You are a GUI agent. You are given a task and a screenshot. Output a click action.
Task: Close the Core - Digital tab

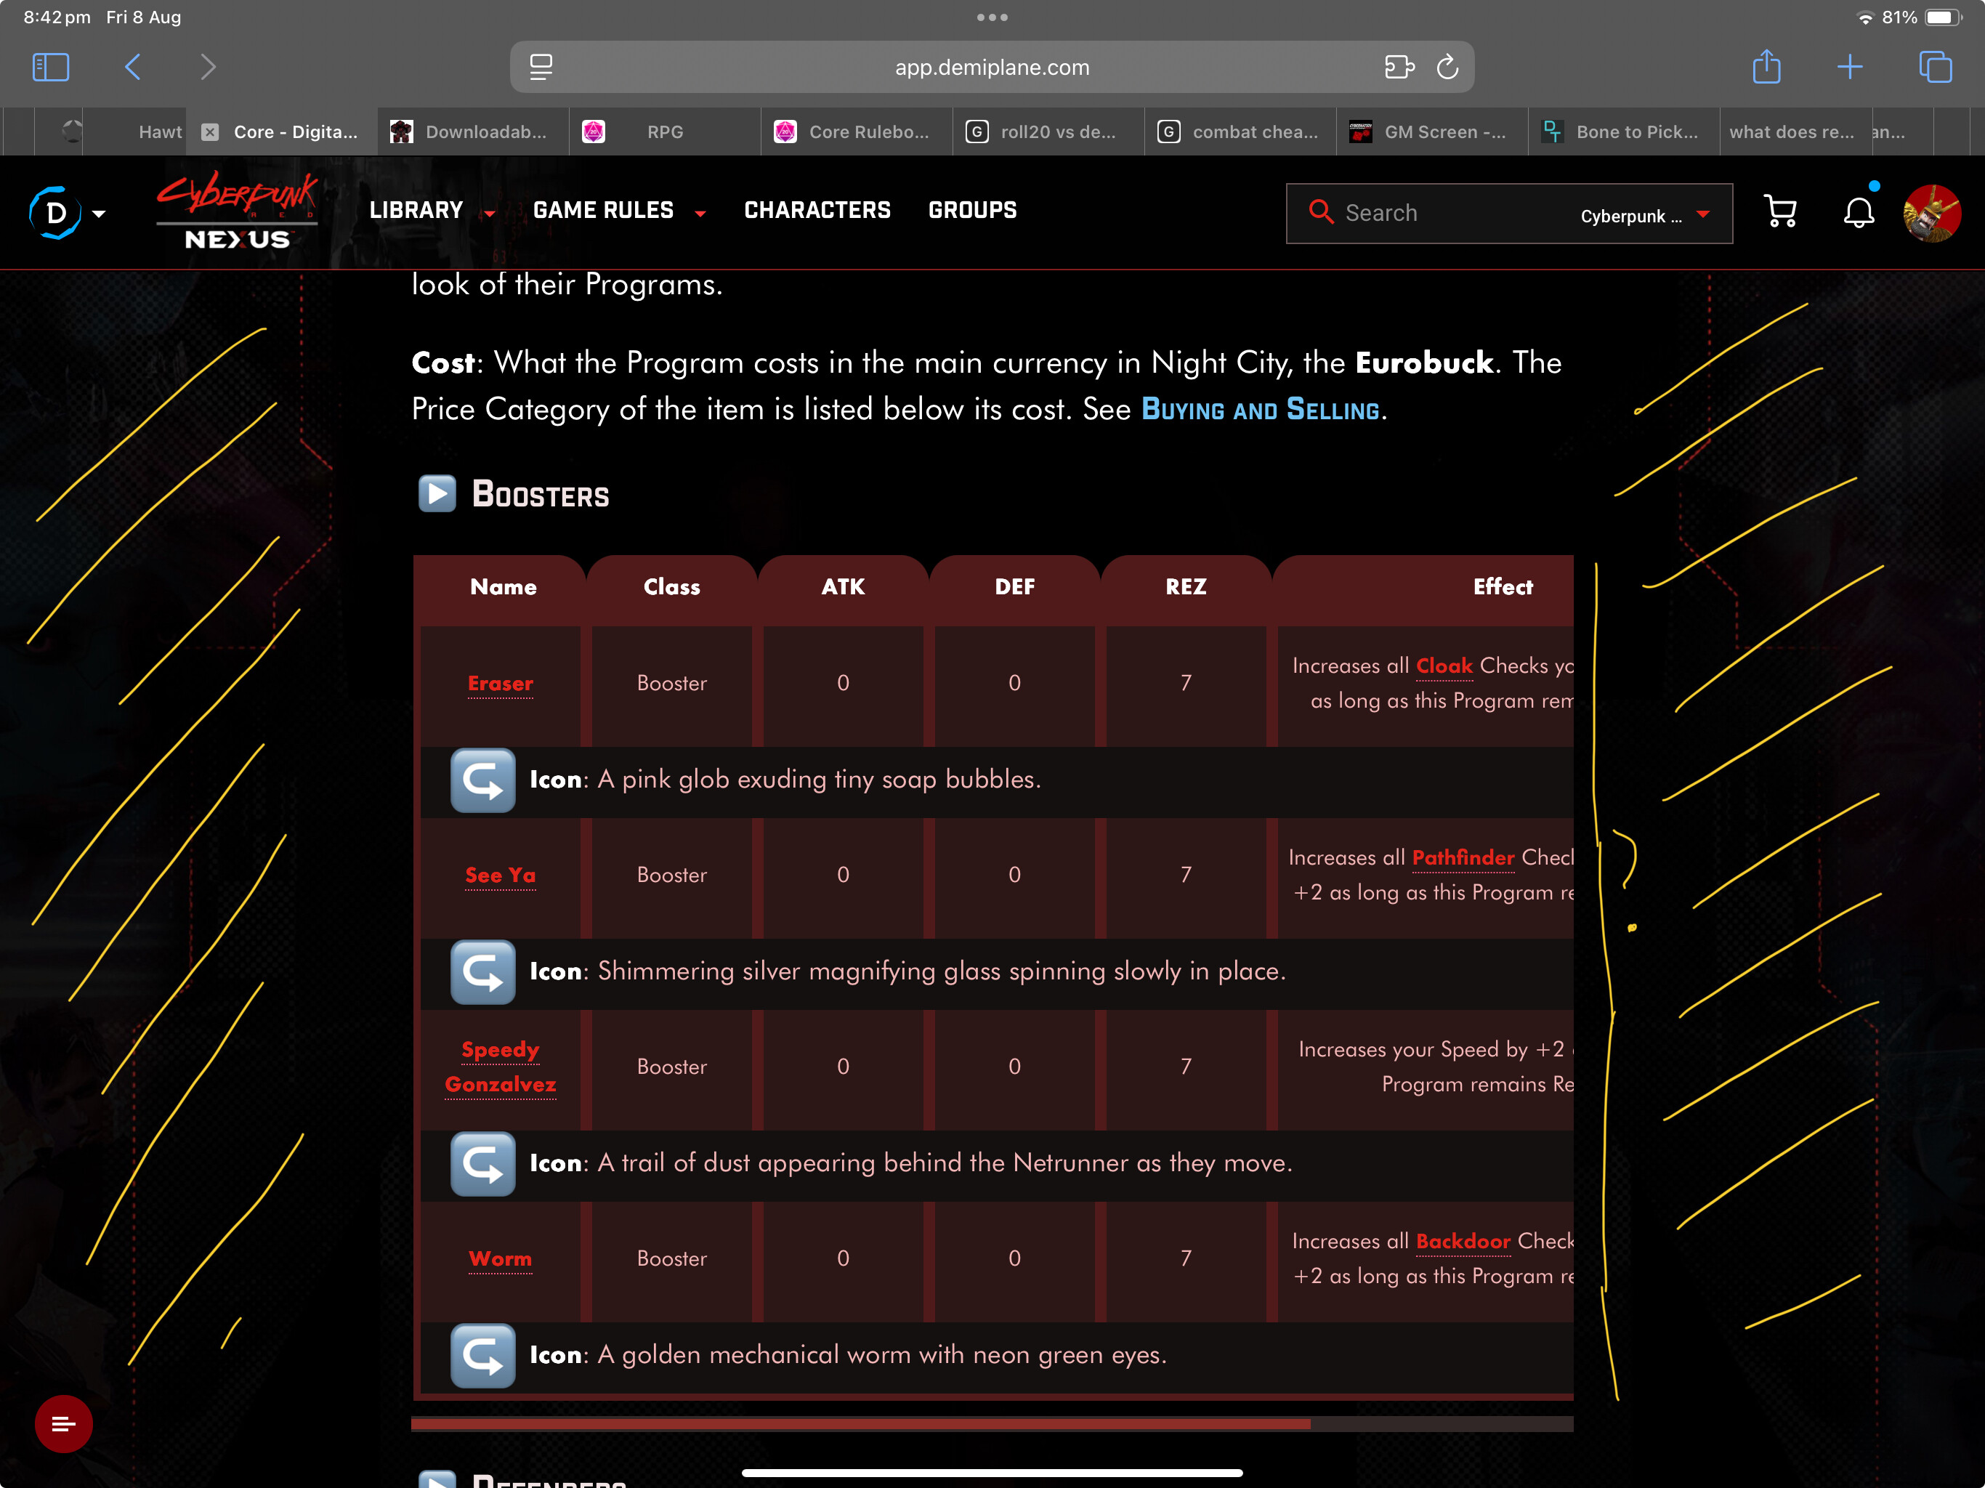tap(210, 132)
